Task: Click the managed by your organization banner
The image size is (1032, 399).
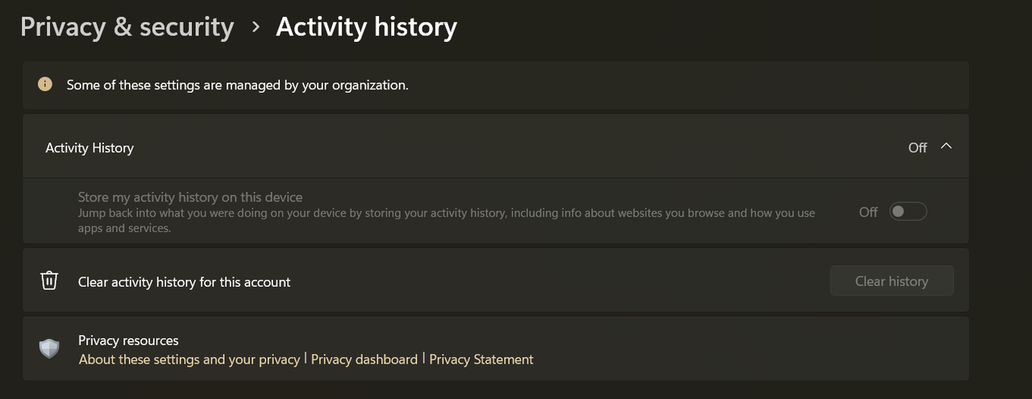Action: click(x=496, y=85)
